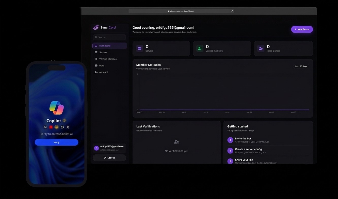Tap the red icon on the phone
Image resolution: width=338 pixels, height=199 pixels.
51,127
